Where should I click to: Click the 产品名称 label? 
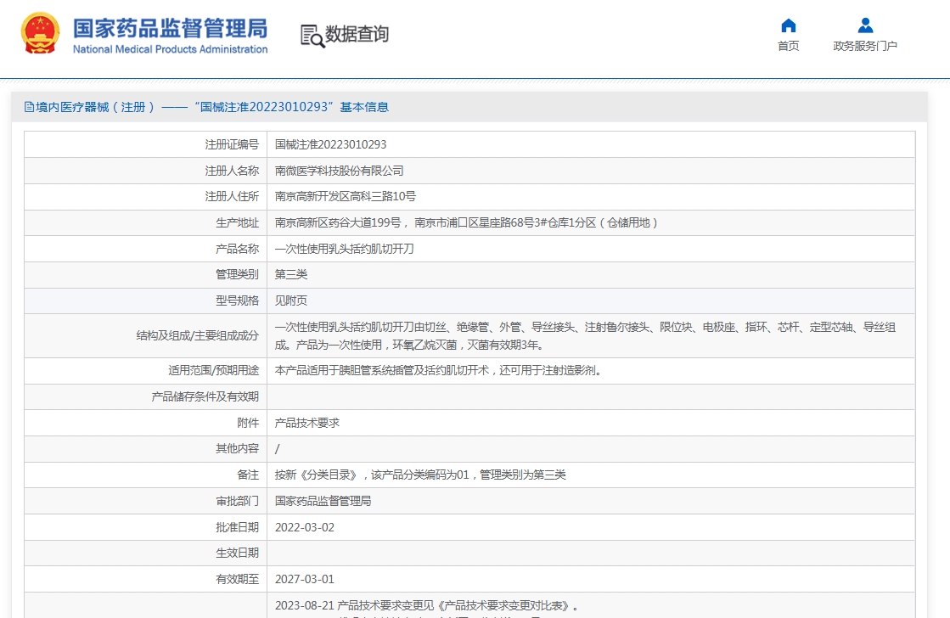(238, 249)
